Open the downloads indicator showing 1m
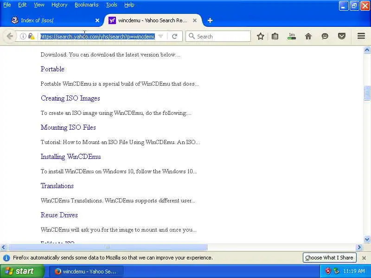Viewport: 371px width, 278px height. 292,36
